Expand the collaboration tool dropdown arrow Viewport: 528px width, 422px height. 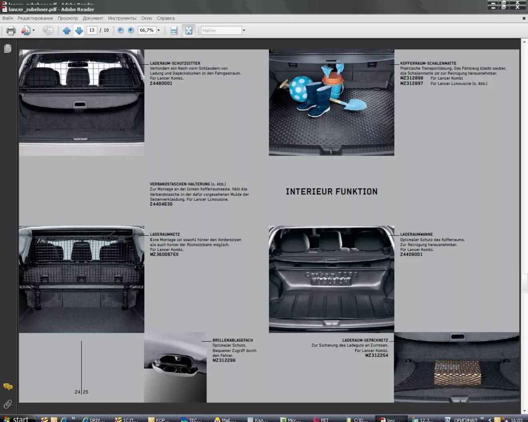(x=34, y=30)
